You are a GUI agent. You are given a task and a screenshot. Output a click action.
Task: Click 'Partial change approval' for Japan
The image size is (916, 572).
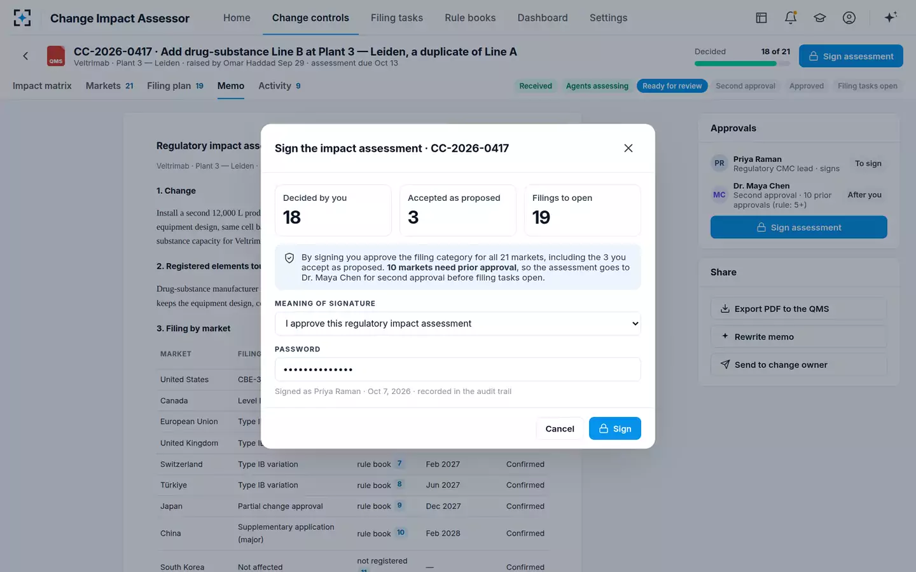(x=281, y=506)
